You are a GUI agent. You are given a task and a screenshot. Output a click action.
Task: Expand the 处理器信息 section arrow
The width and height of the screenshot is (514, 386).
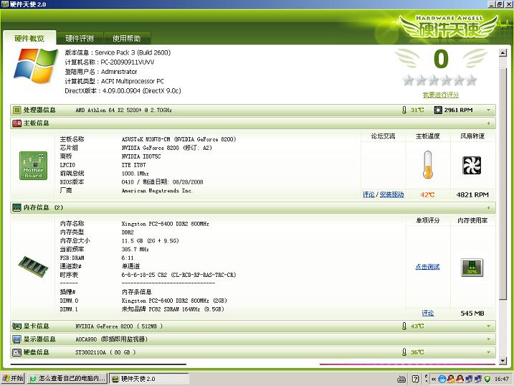click(489, 110)
